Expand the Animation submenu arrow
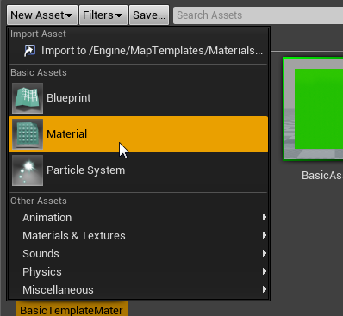Screen dimensions: 343x316 coord(265,217)
